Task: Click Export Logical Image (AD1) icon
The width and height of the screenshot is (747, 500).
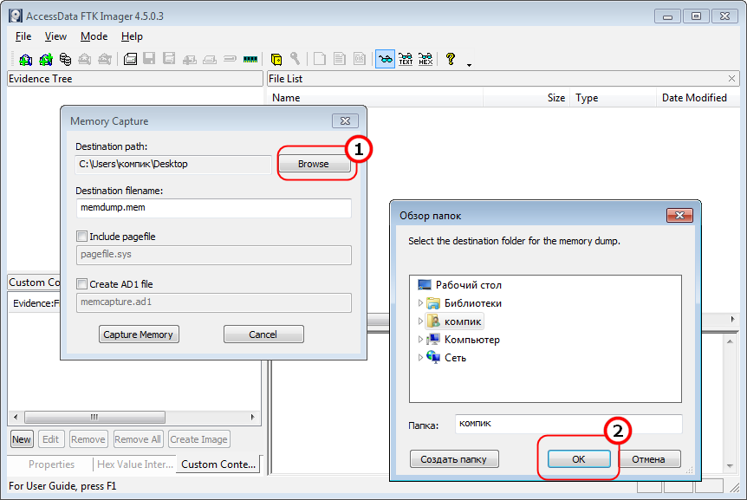Action: click(x=169, y=59)
